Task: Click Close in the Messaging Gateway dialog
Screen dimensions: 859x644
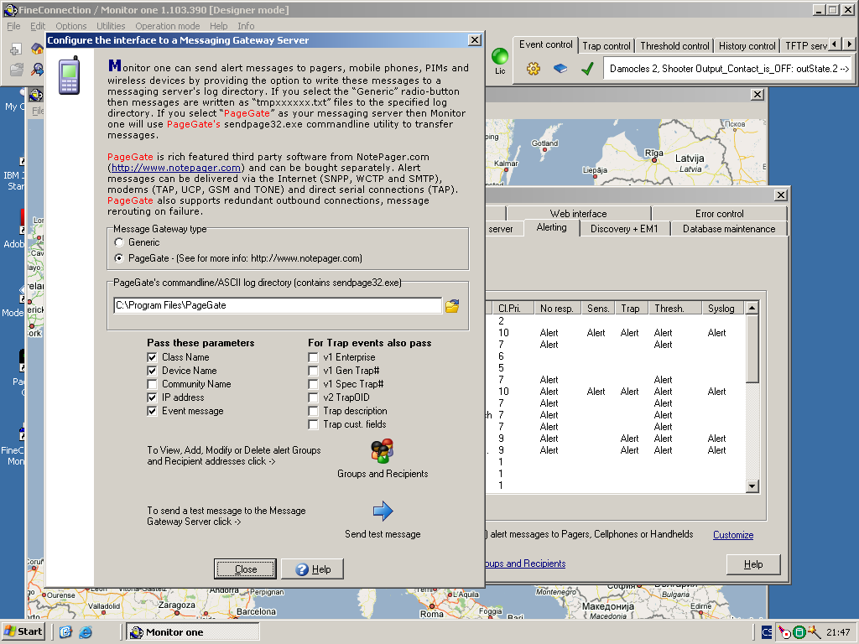Action: tap(246, 569)
